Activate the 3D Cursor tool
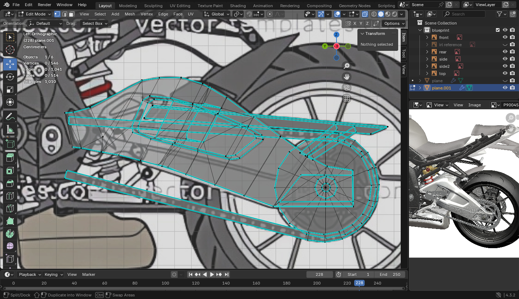 10,50
